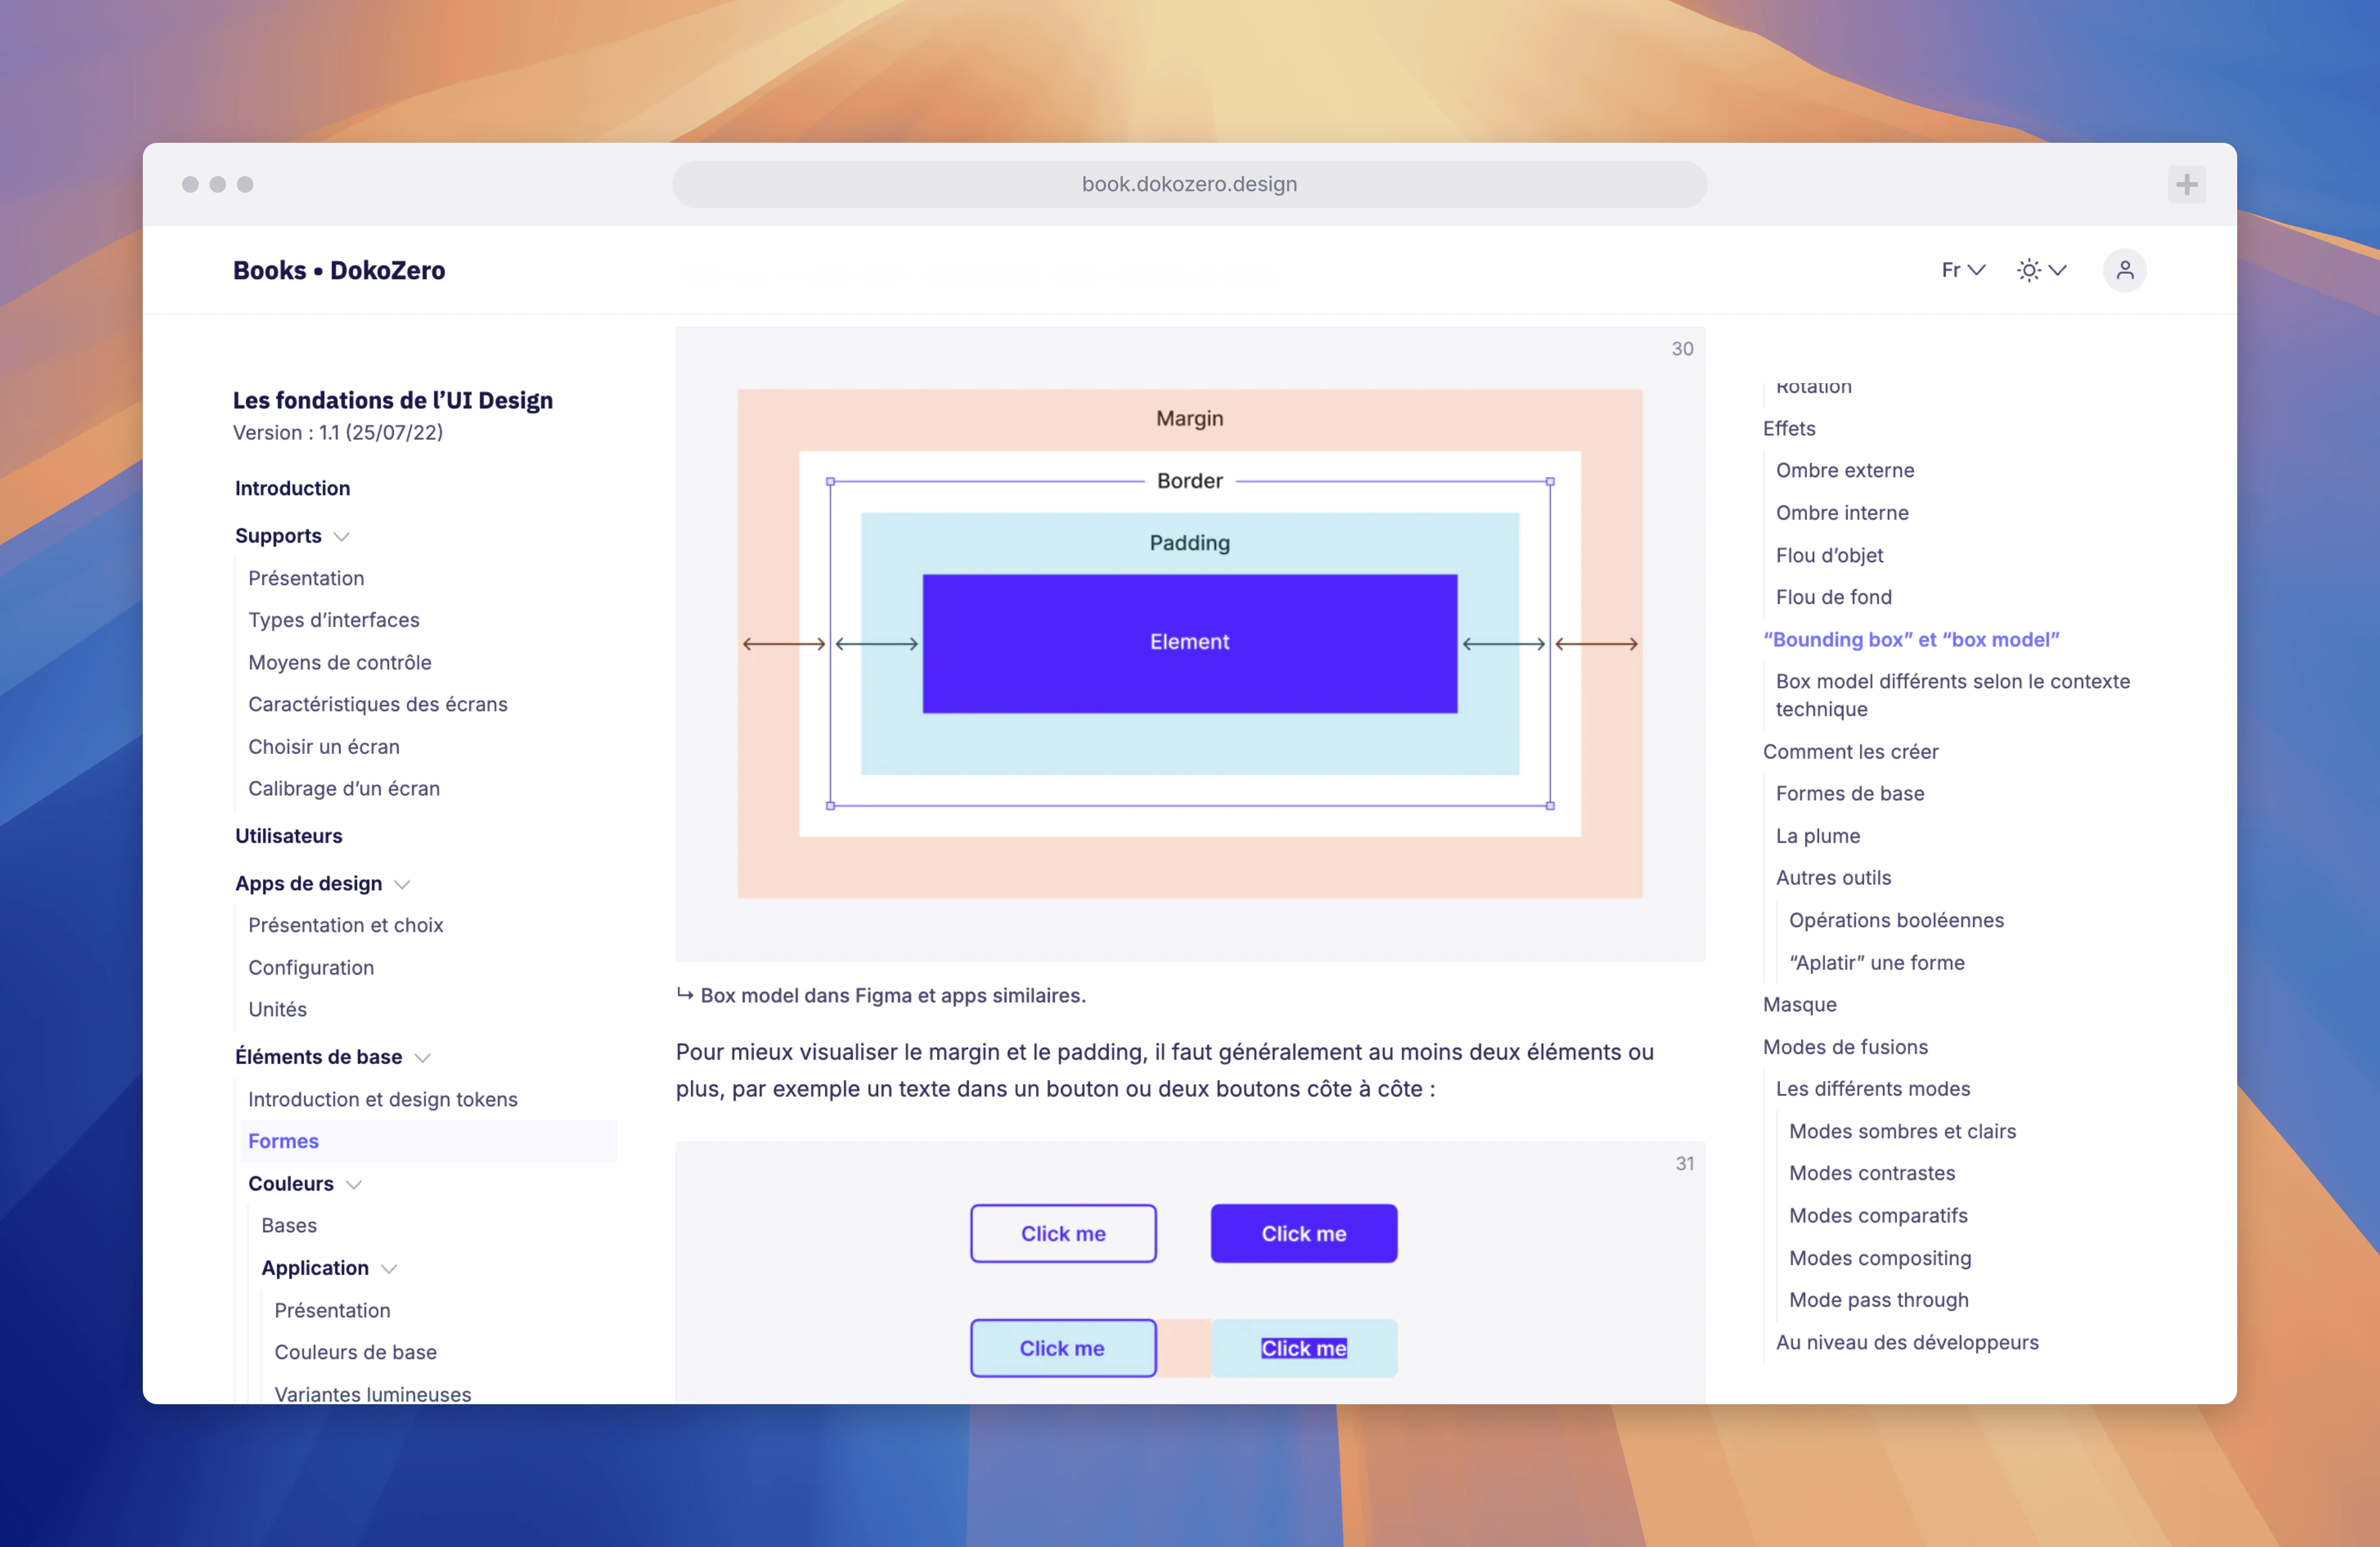Click the outlined Click me button

(x=1063, y=1233)
